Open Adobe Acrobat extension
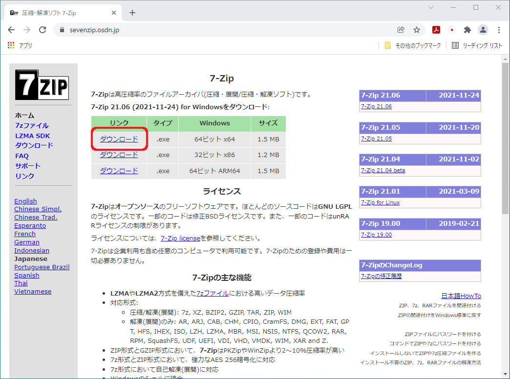This screenshot has height=379, width=510. [x=436, y=30]
